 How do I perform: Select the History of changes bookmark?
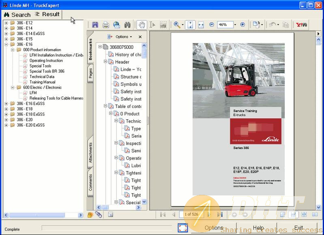click(128, 55)
